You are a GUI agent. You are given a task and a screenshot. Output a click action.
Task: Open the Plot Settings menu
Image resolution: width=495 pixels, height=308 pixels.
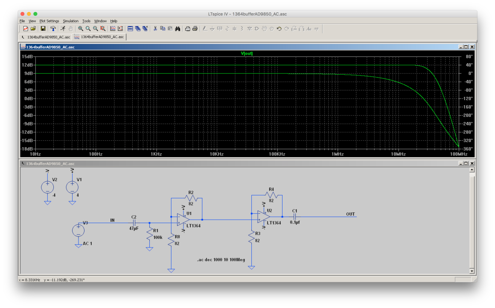coord(49,21)
